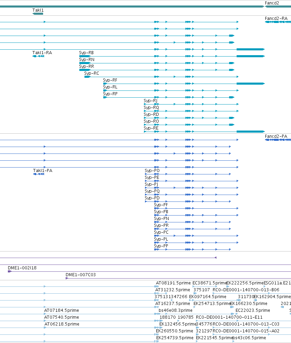Screen dimensions: 291x343
Task: Select the Takl1-RA transcript label
Action: (x=42, y=53)
